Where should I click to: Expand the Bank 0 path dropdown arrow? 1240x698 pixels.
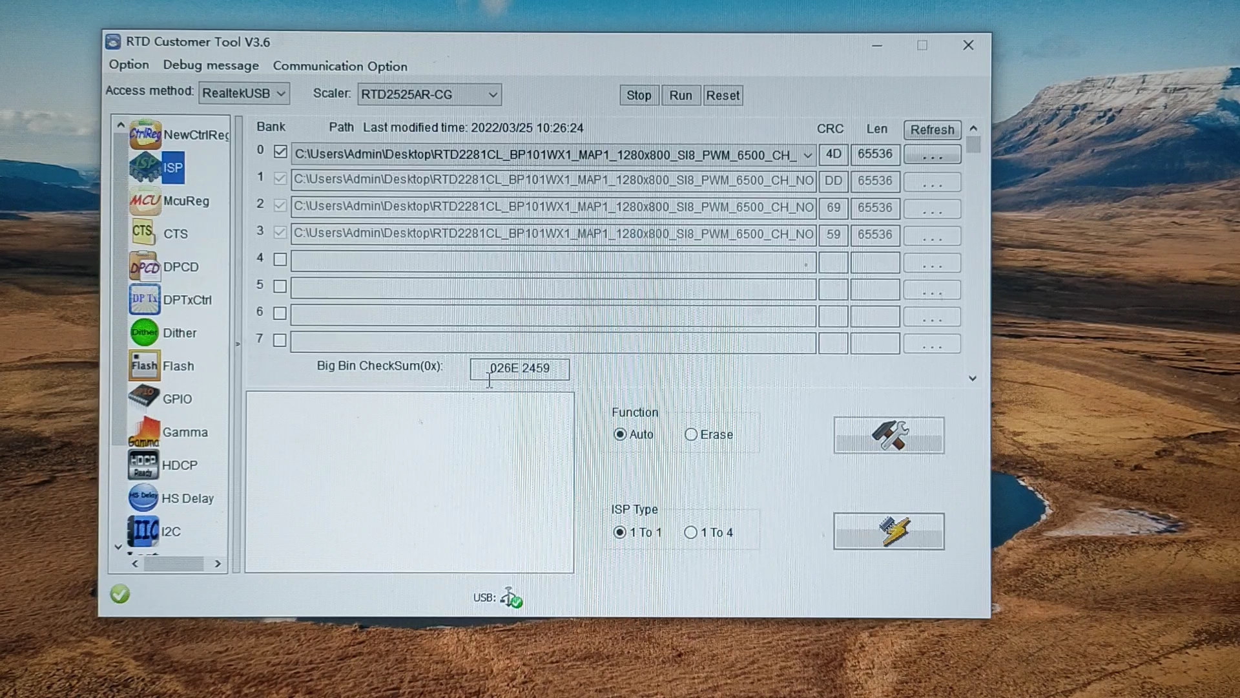(807, 155)
